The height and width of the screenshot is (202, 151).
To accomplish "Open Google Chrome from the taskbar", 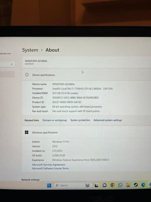I will (x=112, y=185).
